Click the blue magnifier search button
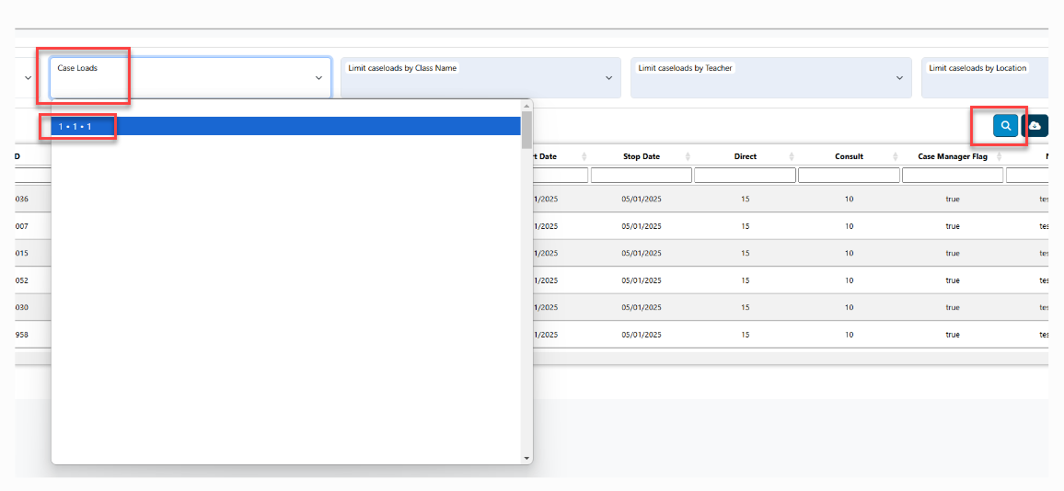The width and height of the screenshot is (1064, 491). click(1005, 125)
